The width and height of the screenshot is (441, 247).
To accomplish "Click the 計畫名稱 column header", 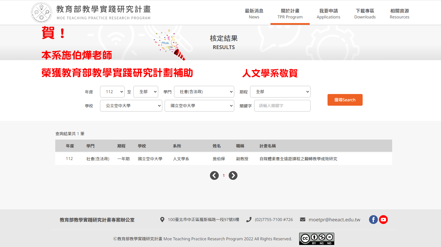I will point(268,146).
